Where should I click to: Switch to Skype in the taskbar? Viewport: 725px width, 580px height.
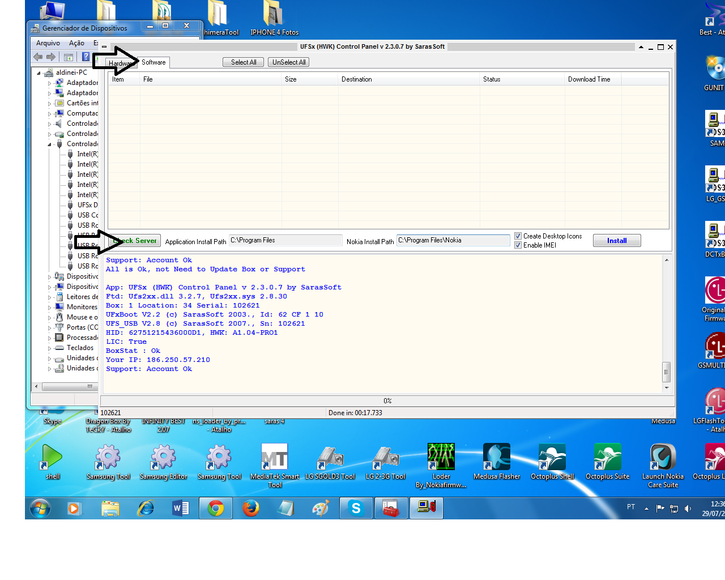pos(356,508)
